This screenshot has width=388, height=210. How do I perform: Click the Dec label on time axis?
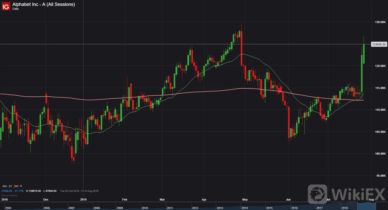click(46, 199)
